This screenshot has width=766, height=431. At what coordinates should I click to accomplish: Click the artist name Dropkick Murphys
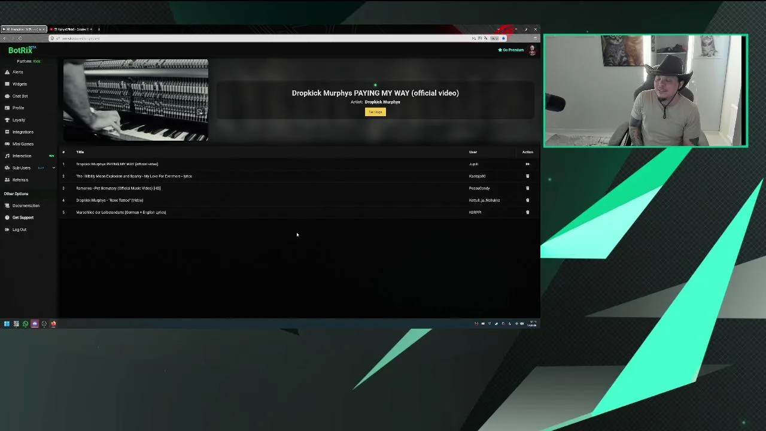382,102
